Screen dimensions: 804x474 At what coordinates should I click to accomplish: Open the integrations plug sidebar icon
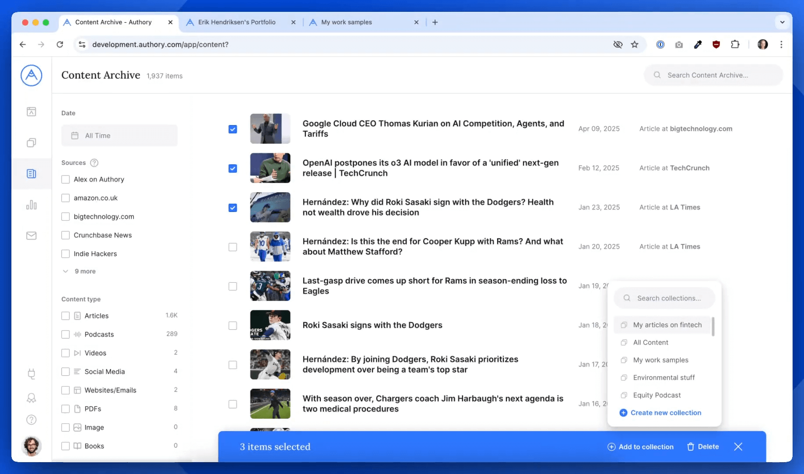click(x=31, y=374)
